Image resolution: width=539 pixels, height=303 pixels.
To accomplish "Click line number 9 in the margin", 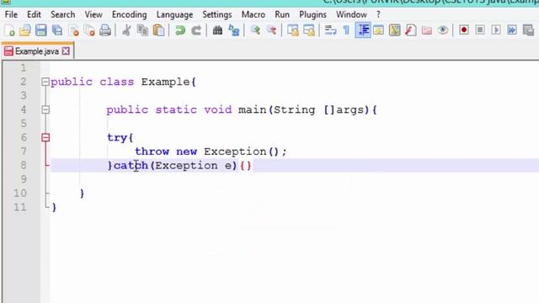I will (23, 179).
